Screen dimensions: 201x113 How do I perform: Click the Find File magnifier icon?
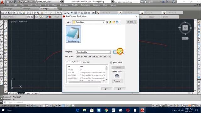128,22
